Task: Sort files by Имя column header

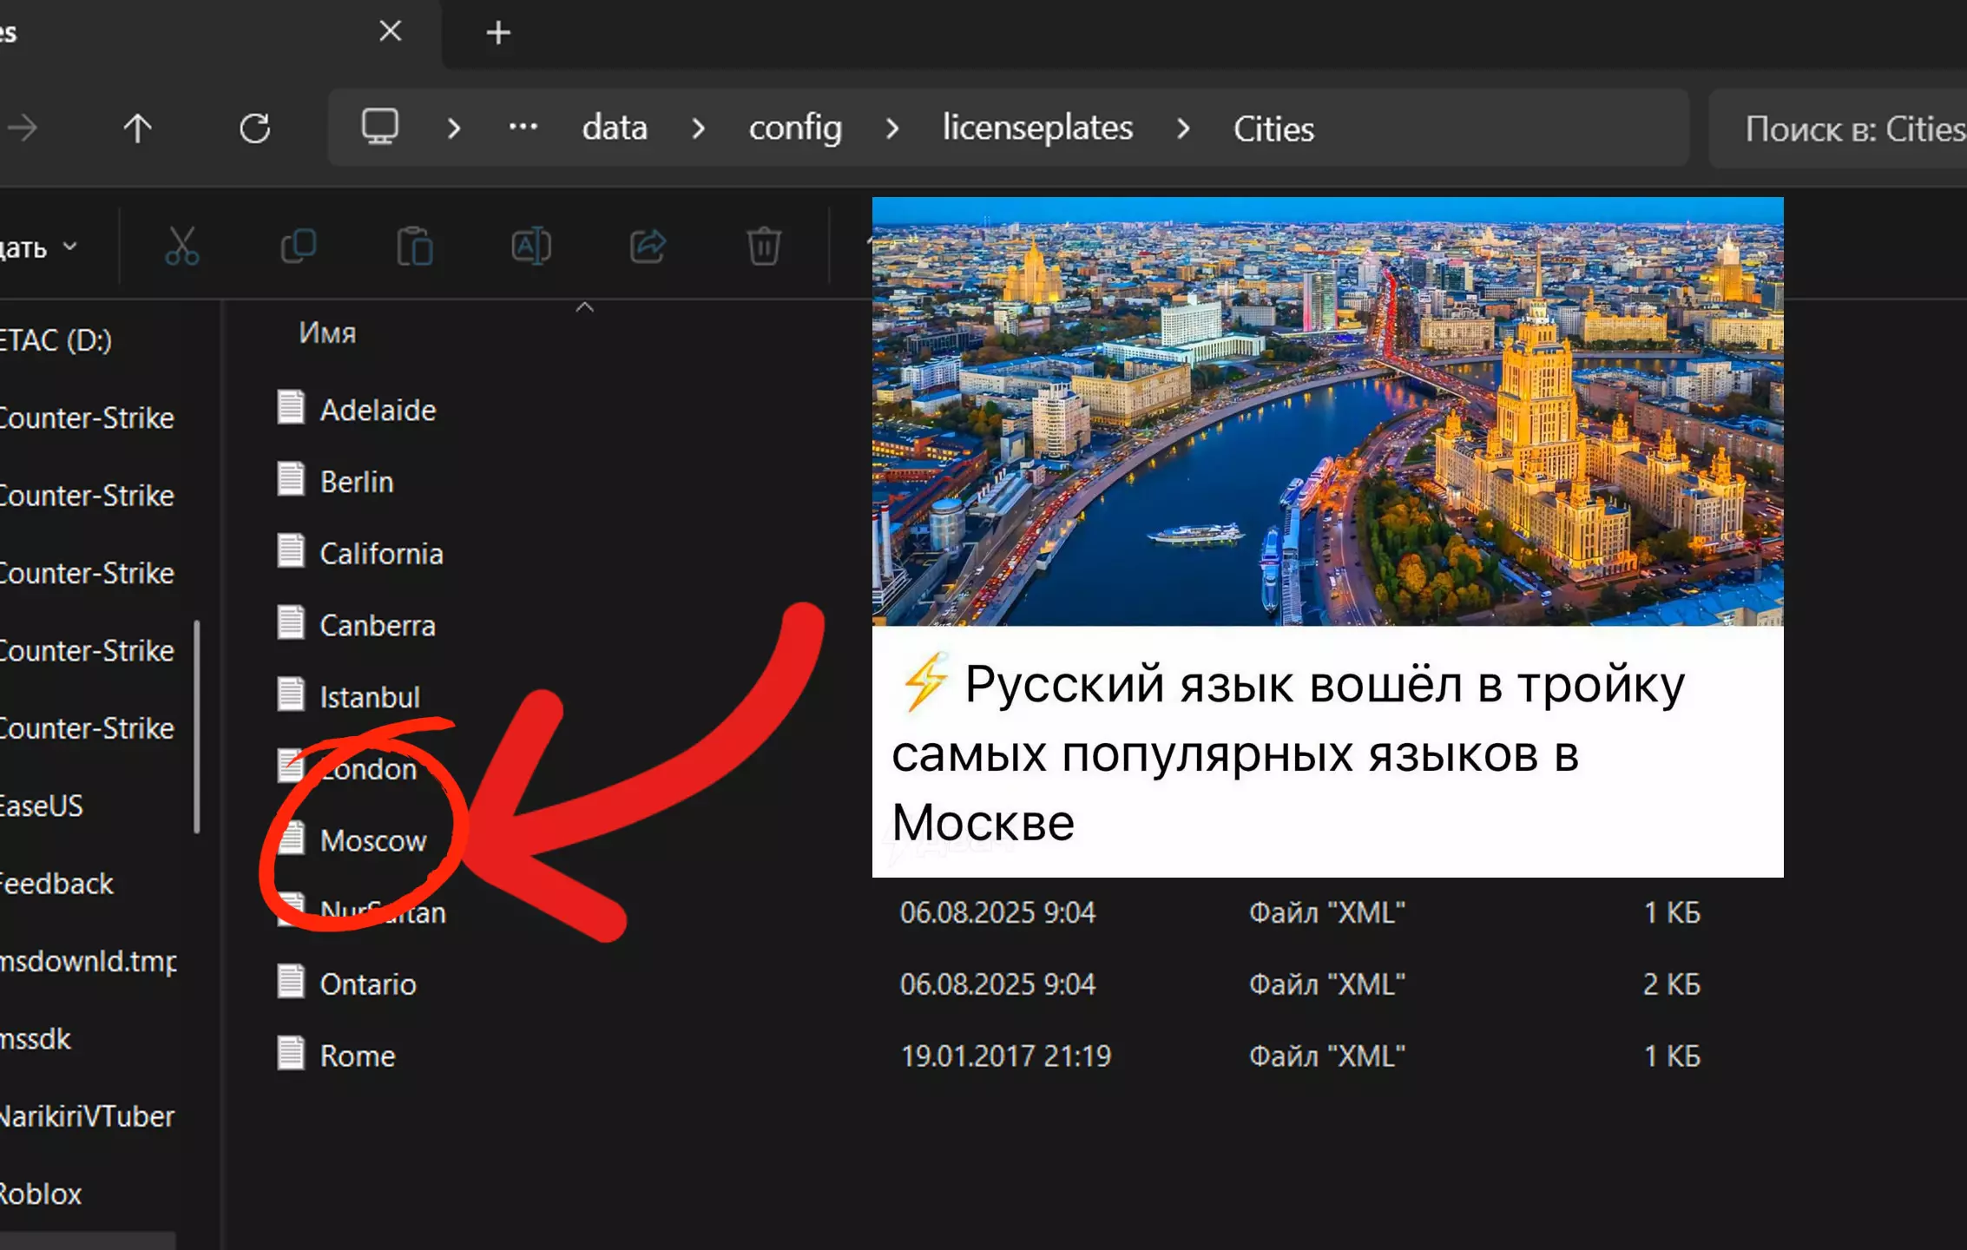Action: (327, 332)
